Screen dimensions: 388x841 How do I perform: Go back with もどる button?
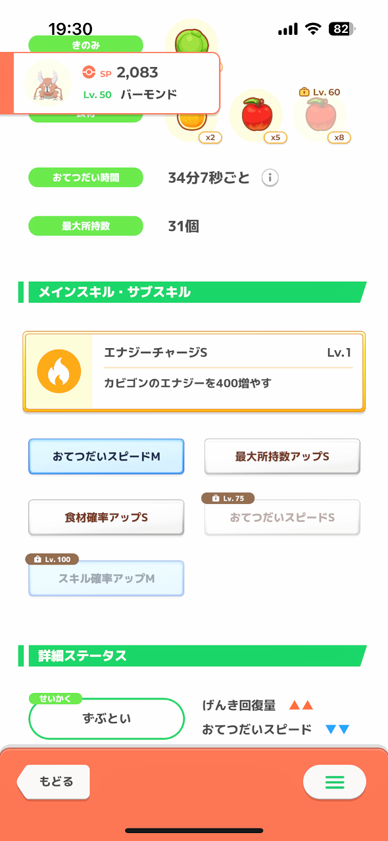[53, 782]
